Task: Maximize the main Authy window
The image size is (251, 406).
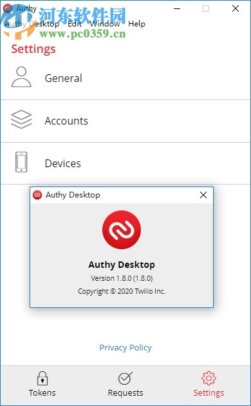Action: click(206, 8)
